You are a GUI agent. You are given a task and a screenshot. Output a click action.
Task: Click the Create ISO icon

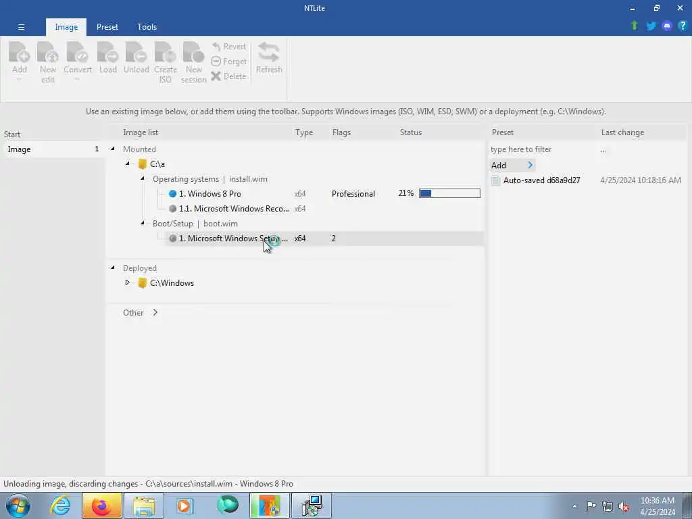click(165, 53)
